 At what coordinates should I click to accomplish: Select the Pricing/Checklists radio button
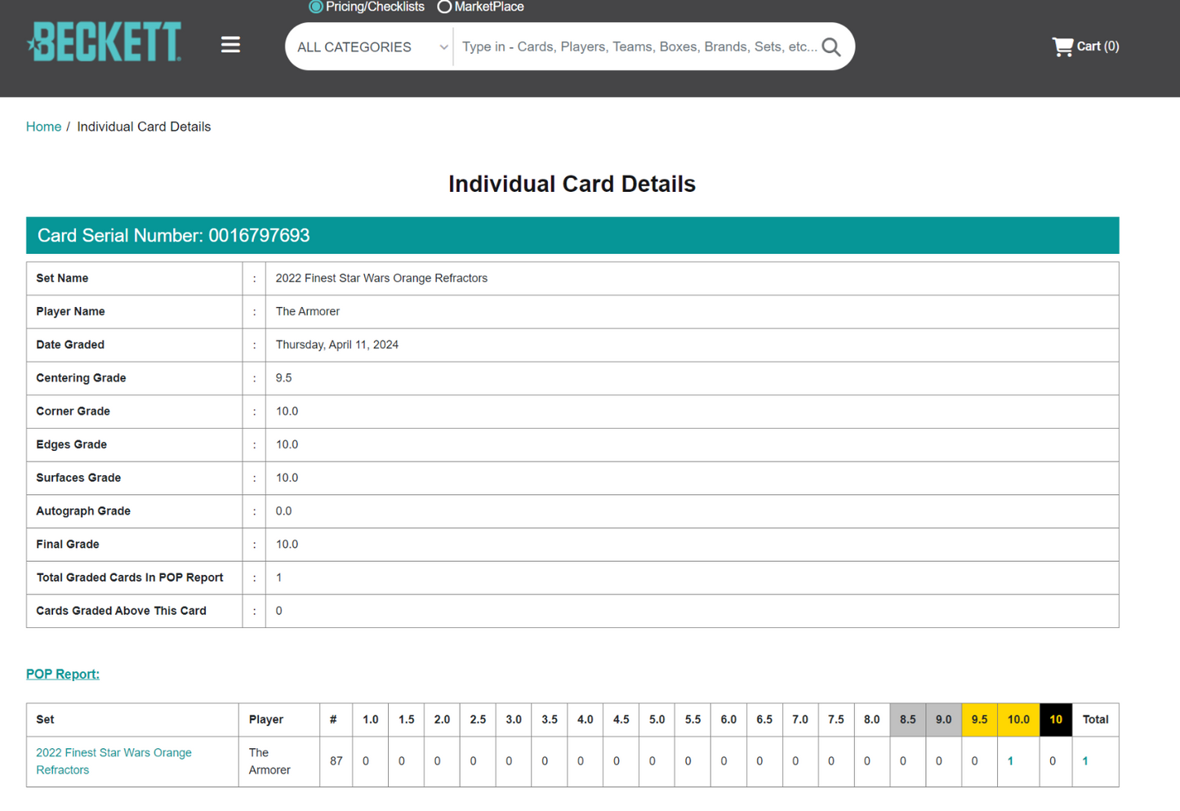click(316, 7)
